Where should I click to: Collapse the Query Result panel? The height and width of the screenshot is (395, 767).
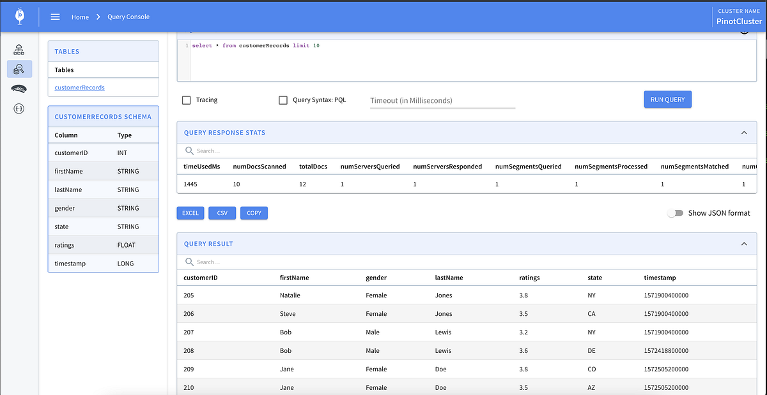744,243
